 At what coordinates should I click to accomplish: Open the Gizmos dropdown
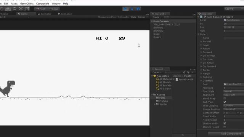142,17
